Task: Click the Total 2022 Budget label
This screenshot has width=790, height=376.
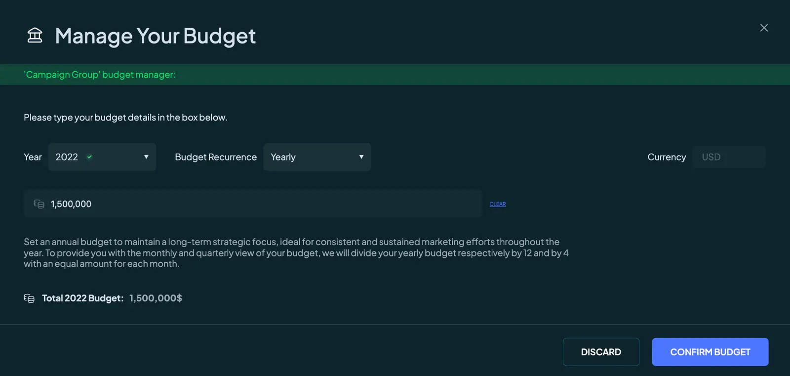Action: 82,298
